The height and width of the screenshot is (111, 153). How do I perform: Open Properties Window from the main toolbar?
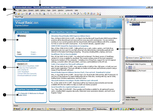(x=88, y=14)
